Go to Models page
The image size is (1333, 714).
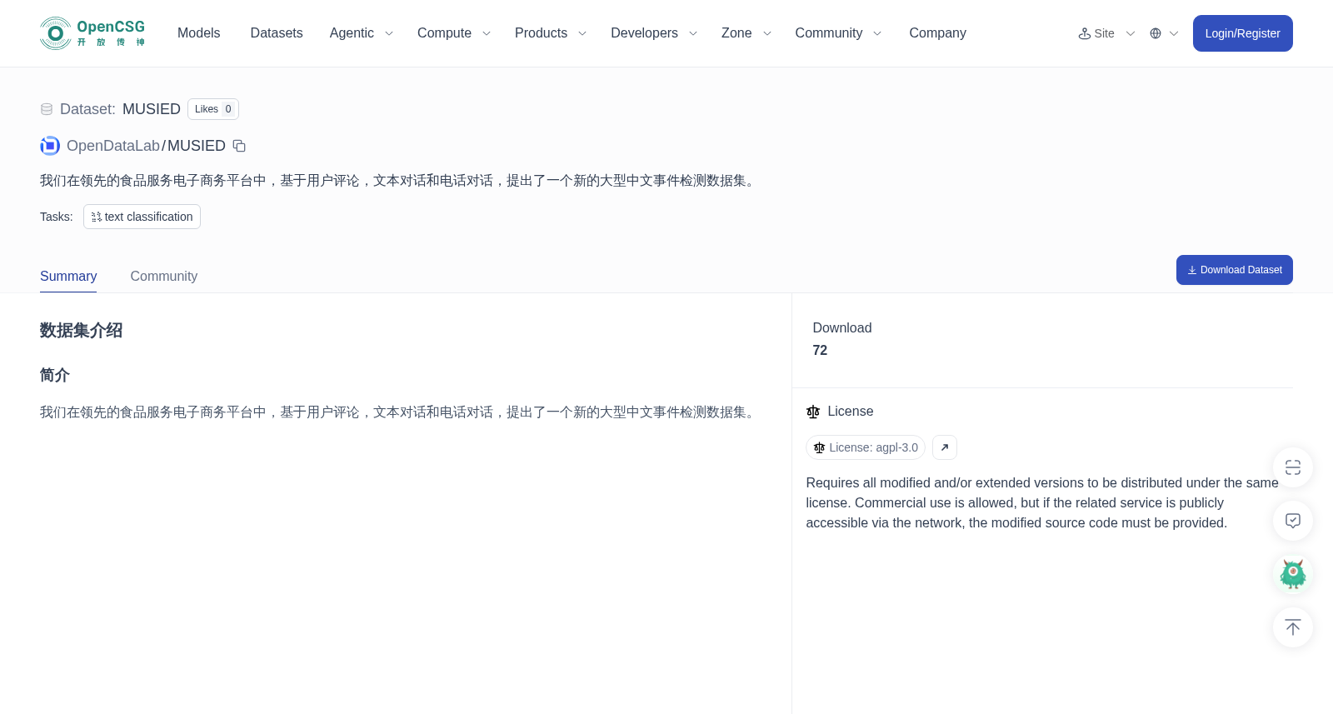tap(199, 33)
